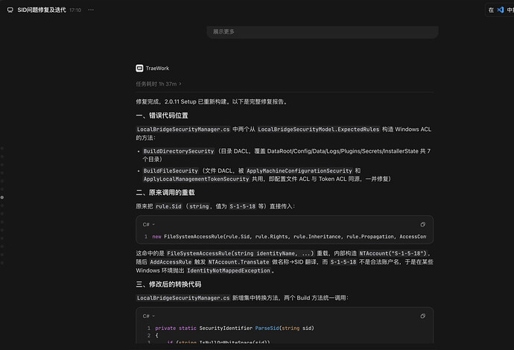The height and width of the screenshot is (350, 514).
Task: Click code line starting new FileSystemAccessRule
Action: 289,237
